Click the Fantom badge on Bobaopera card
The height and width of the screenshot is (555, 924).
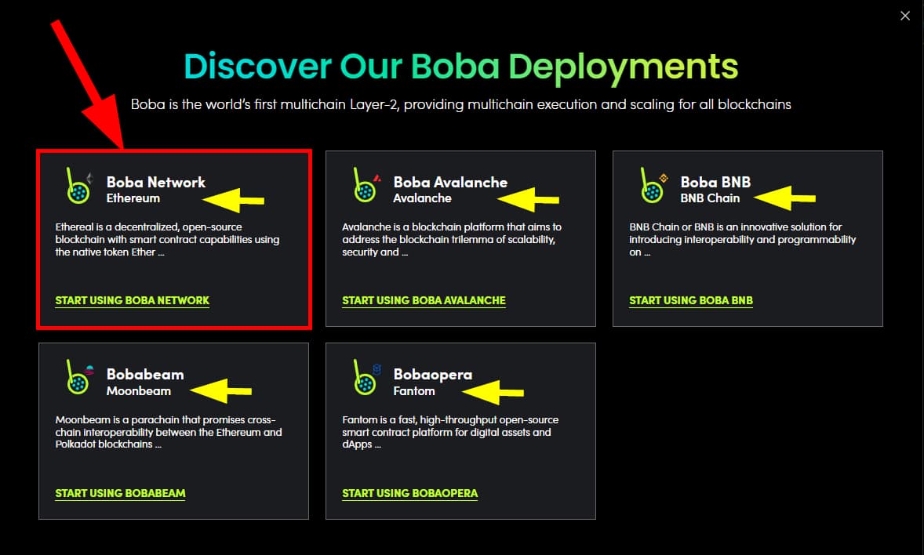(x=377, y=368)
